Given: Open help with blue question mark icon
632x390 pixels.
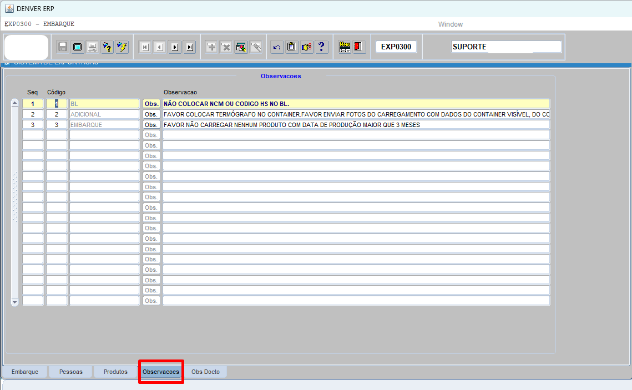Looking at the screenshot, I should click(321, 47).
